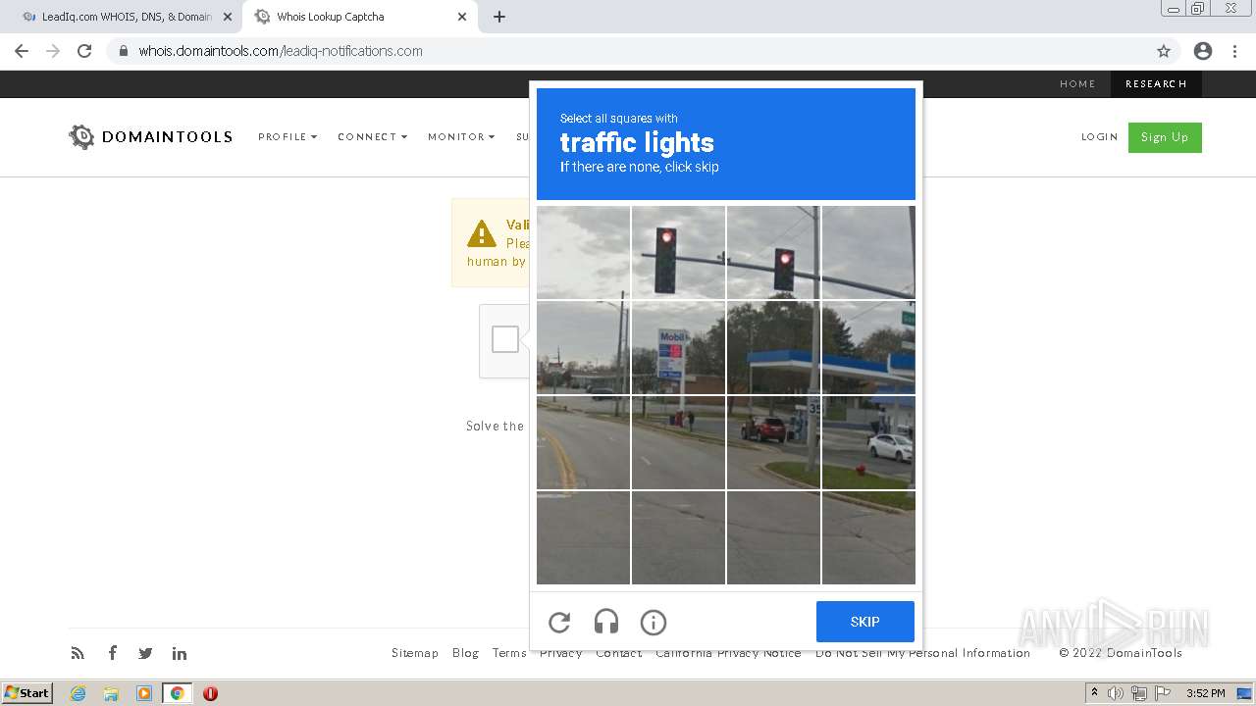Open captcha help info icon
Screen dimensions: 1256x706
(x=654, y=622)
